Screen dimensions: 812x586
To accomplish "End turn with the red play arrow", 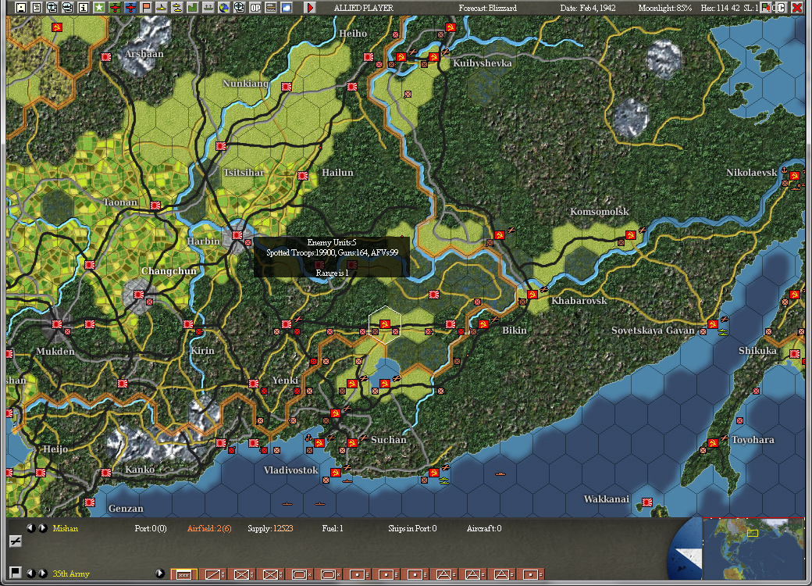I will pos(309,8).
